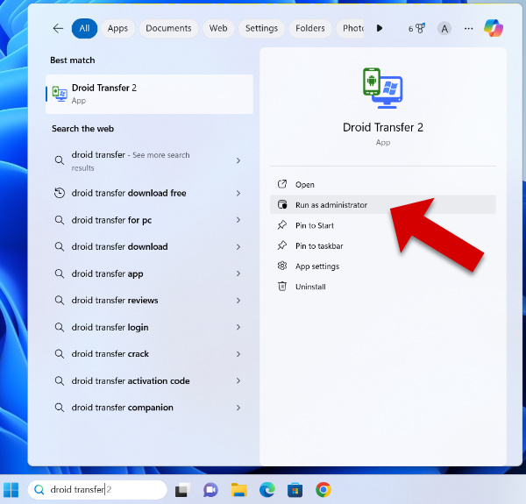Switch to the Apps filter tab
The width and height of the screenshot is (526, 504).
[117, 29]
